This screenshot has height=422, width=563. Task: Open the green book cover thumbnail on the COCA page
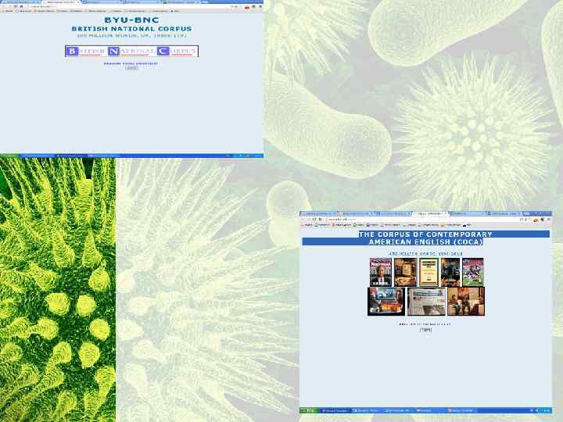point(429,273)
